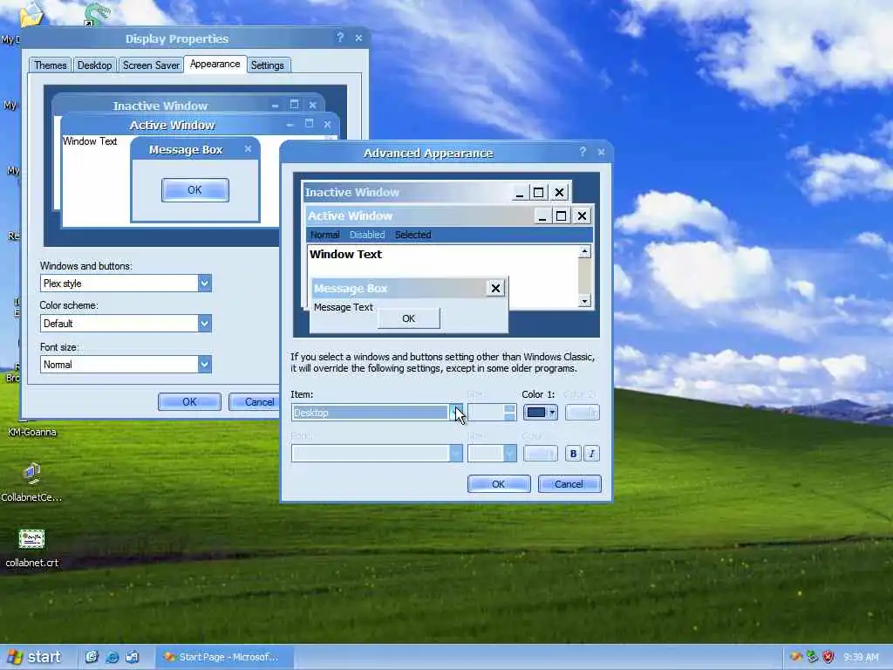Screen dimensions: 893x670
Task: Close the Display Properties window
Action: coord(358,38)
